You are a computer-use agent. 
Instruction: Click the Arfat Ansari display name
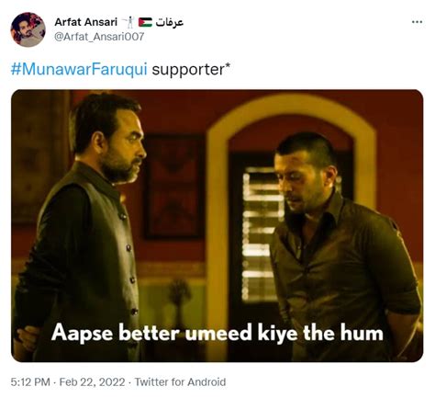[85, 22]
